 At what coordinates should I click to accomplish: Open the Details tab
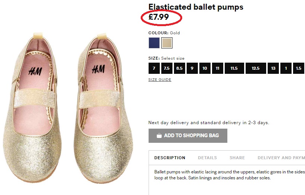[x=207, y=158]
